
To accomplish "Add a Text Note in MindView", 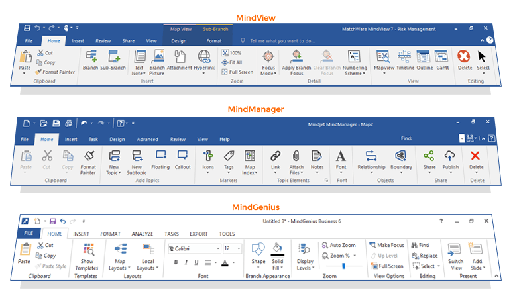I will click(x=139, y=63).
